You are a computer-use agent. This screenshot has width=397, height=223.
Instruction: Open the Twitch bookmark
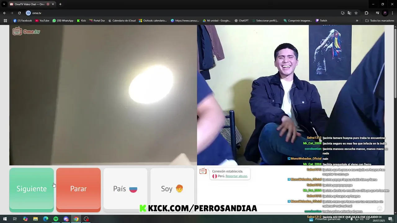tap(321, 21)
